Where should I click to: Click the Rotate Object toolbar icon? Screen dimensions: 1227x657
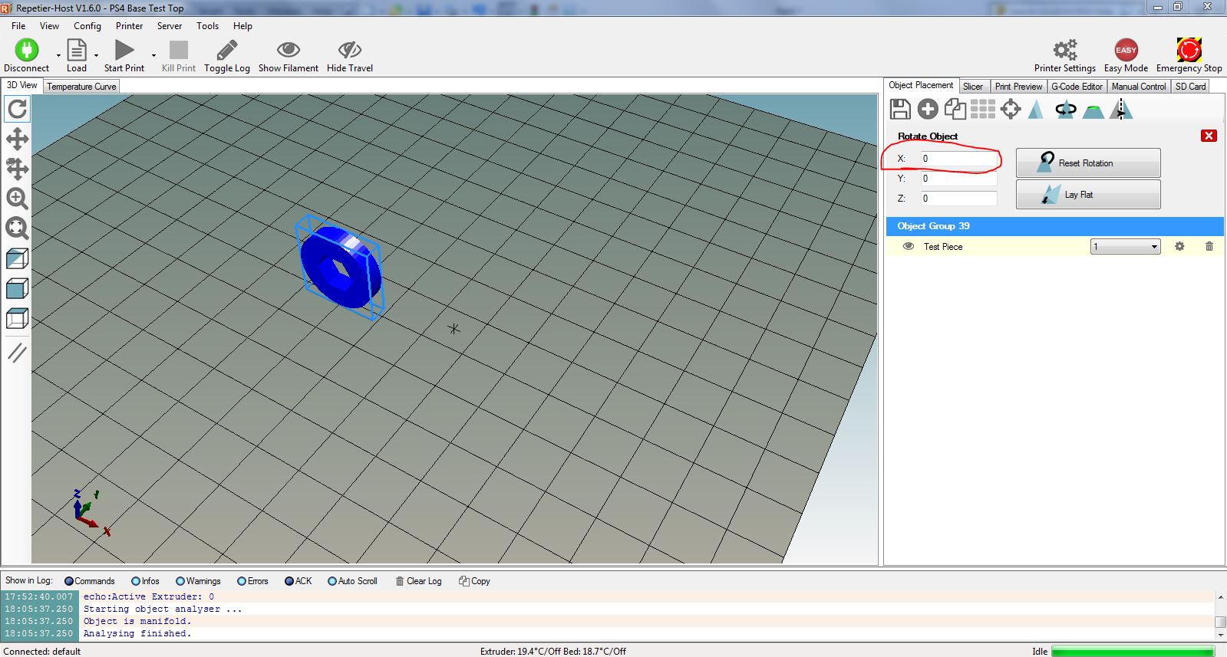[x=1065, y=110]
